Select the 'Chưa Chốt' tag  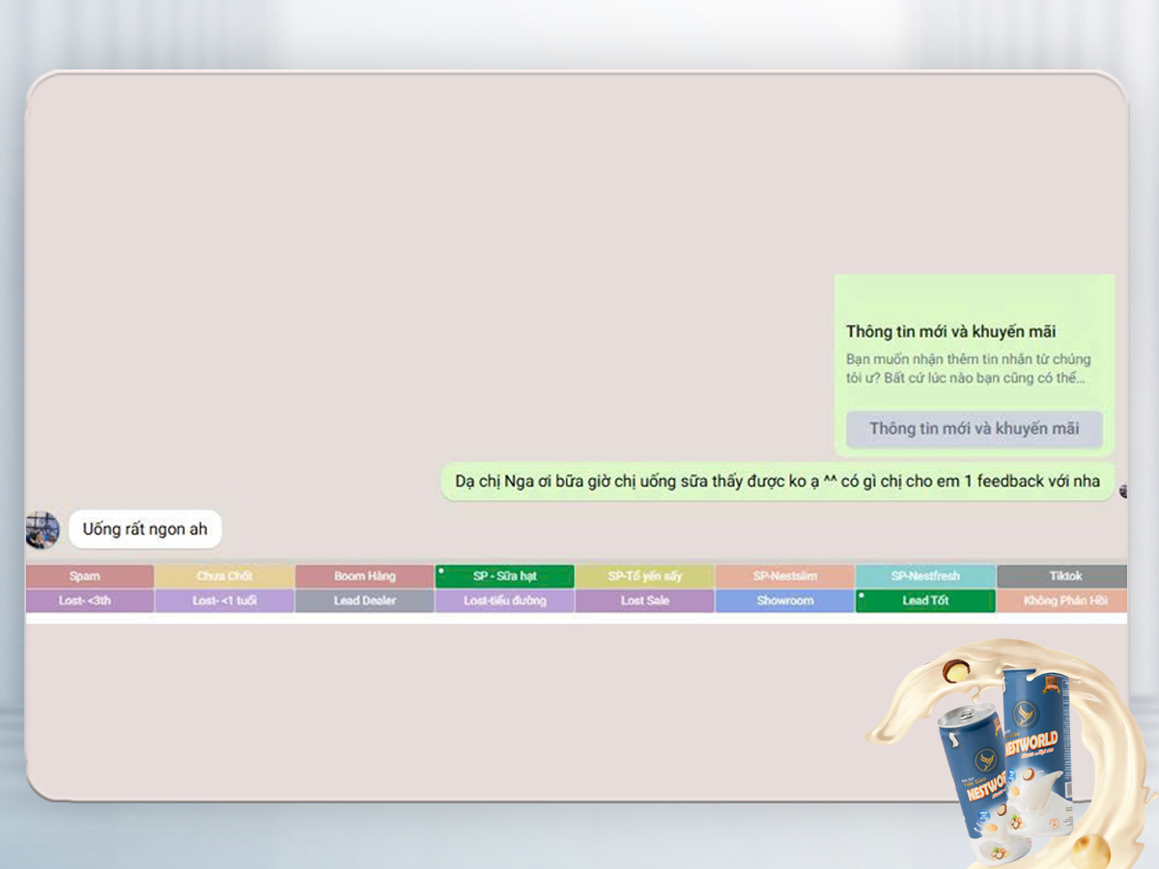click(x=224, y=576)
